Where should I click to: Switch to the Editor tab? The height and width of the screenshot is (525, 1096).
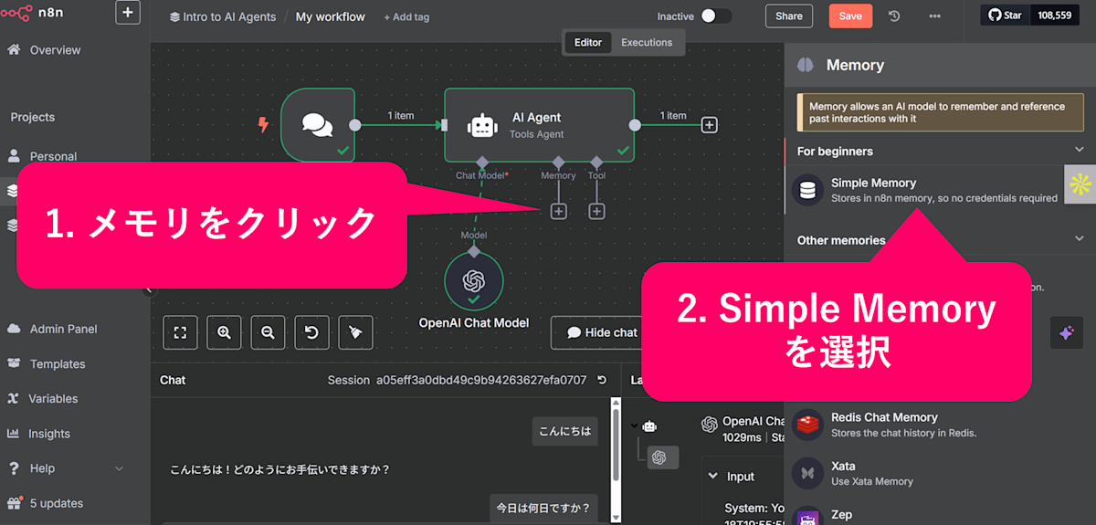(x=588, y=42)
